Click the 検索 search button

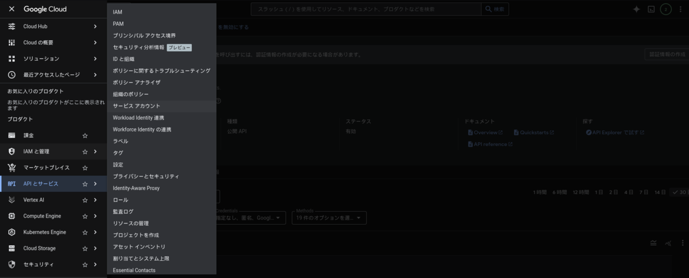(495, 9)
